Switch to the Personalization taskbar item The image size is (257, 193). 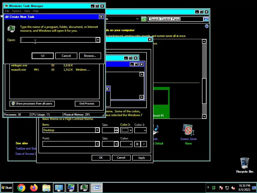click(x=72, y=187)
